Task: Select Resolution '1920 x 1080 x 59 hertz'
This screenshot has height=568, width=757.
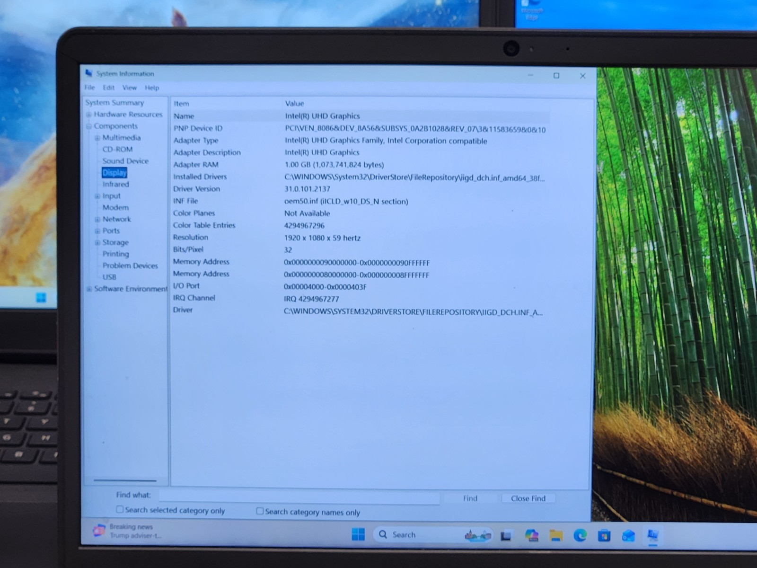Action: [361, 238]
